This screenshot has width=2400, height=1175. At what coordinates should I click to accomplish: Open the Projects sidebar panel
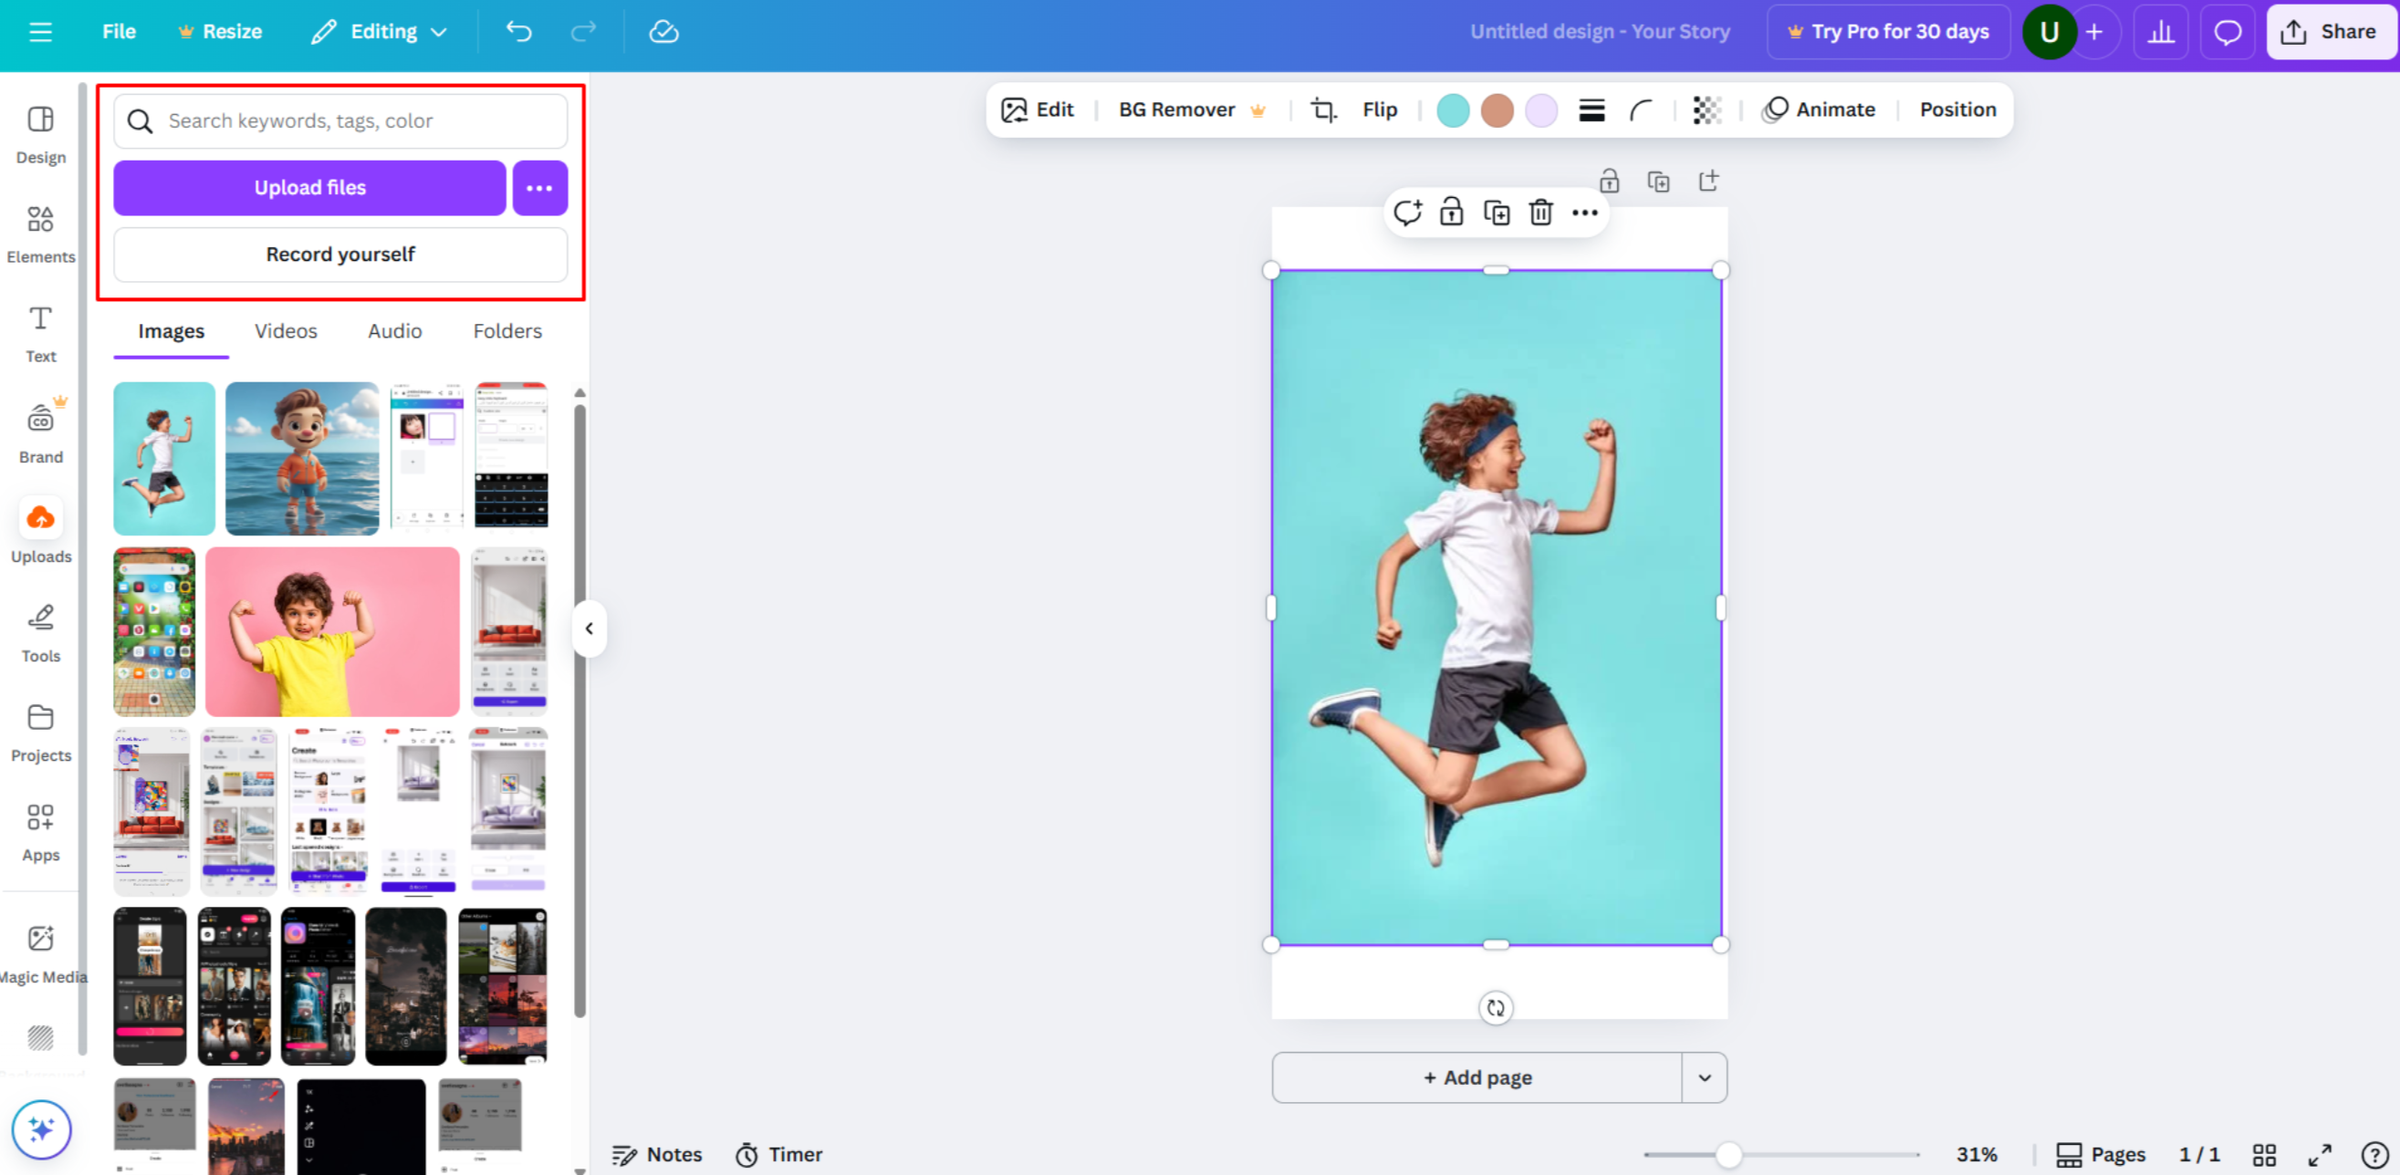click(x=41, y=733)
